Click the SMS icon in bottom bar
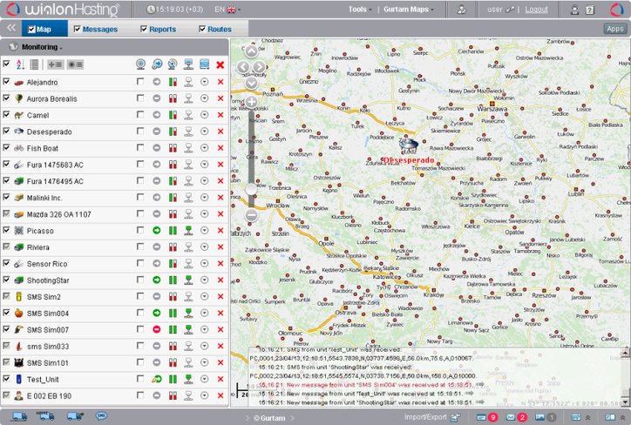631x425 pixels. pyautogui.click(x=101, y=417)
